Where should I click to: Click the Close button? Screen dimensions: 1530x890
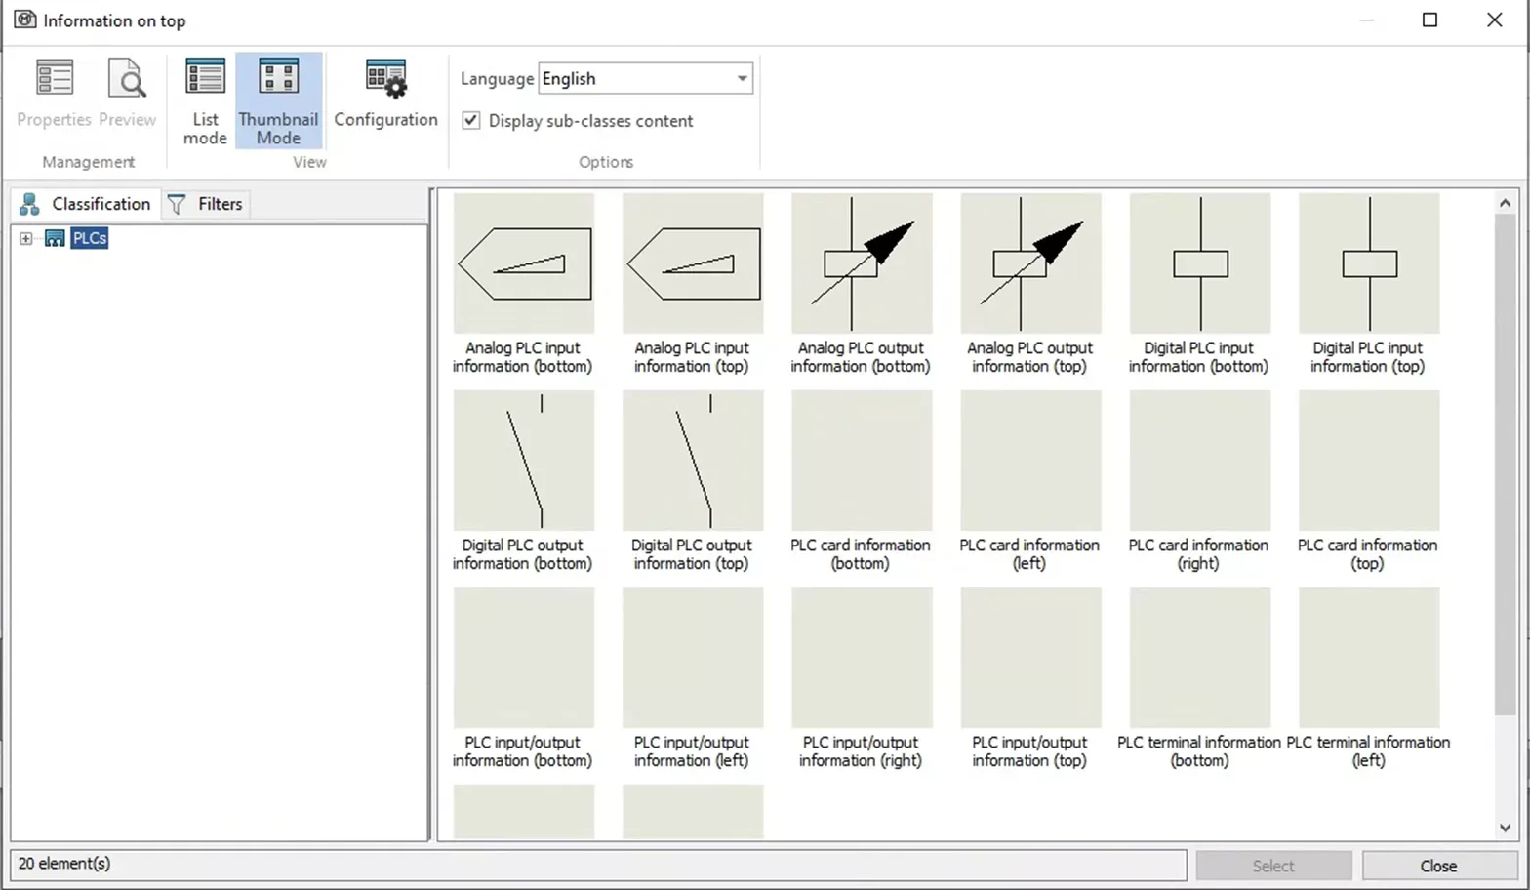click(x=1439, y=866)
